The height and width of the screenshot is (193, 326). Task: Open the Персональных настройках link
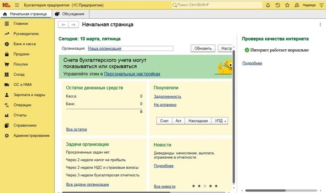click(x=132, y=73)
